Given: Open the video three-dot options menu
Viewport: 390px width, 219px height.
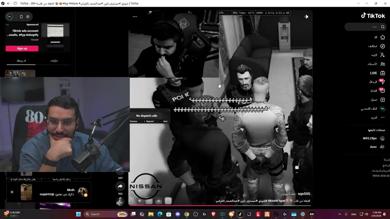Looking at the screenshot, I should tap(135, 17).
